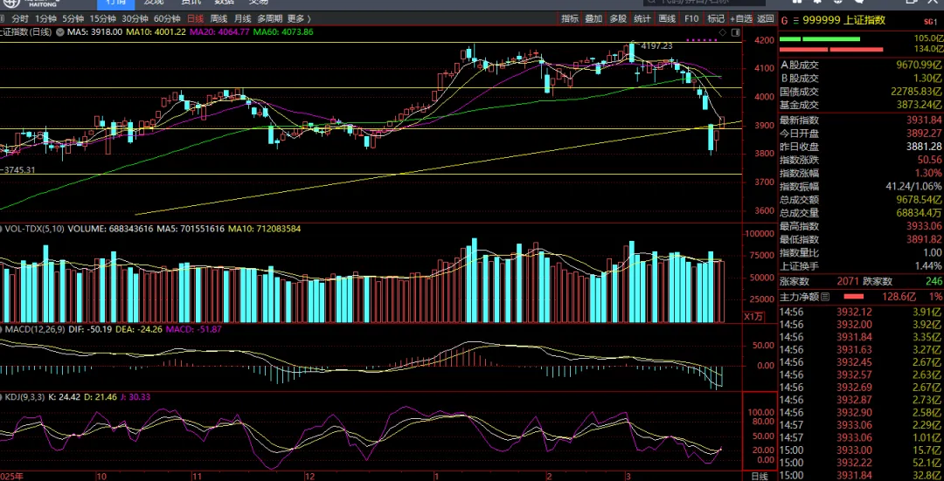The image size is (944, 481).
Task: Click the 指数振幅 row
Action: [861, 187]
